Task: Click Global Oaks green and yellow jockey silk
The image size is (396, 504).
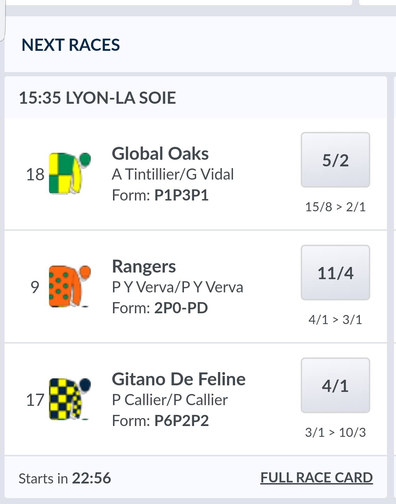Action: (69, 173)
